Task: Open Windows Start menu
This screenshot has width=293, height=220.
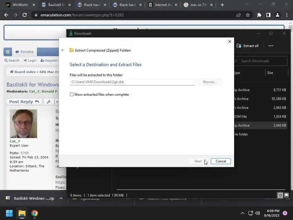Action: click(9, 213)
